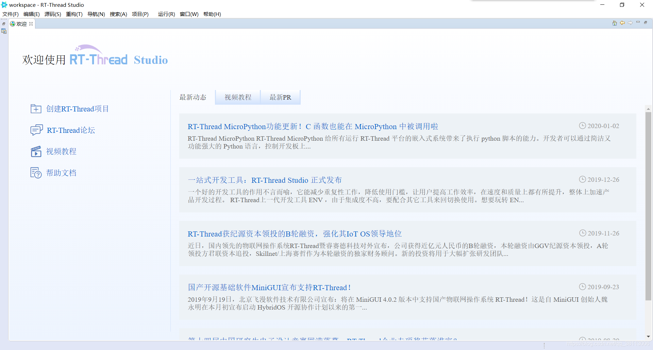Click the news list vertical scrollbar thumb
The width and height of the screenshot is (653, 350).
[648, 206]
